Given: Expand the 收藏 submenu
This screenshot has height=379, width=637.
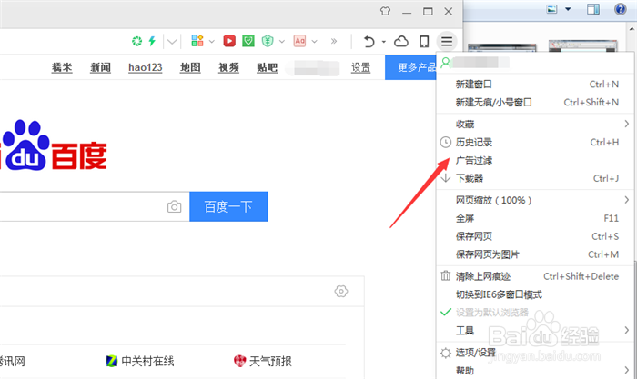Looking at the screenshot, I should click(535, 125).
